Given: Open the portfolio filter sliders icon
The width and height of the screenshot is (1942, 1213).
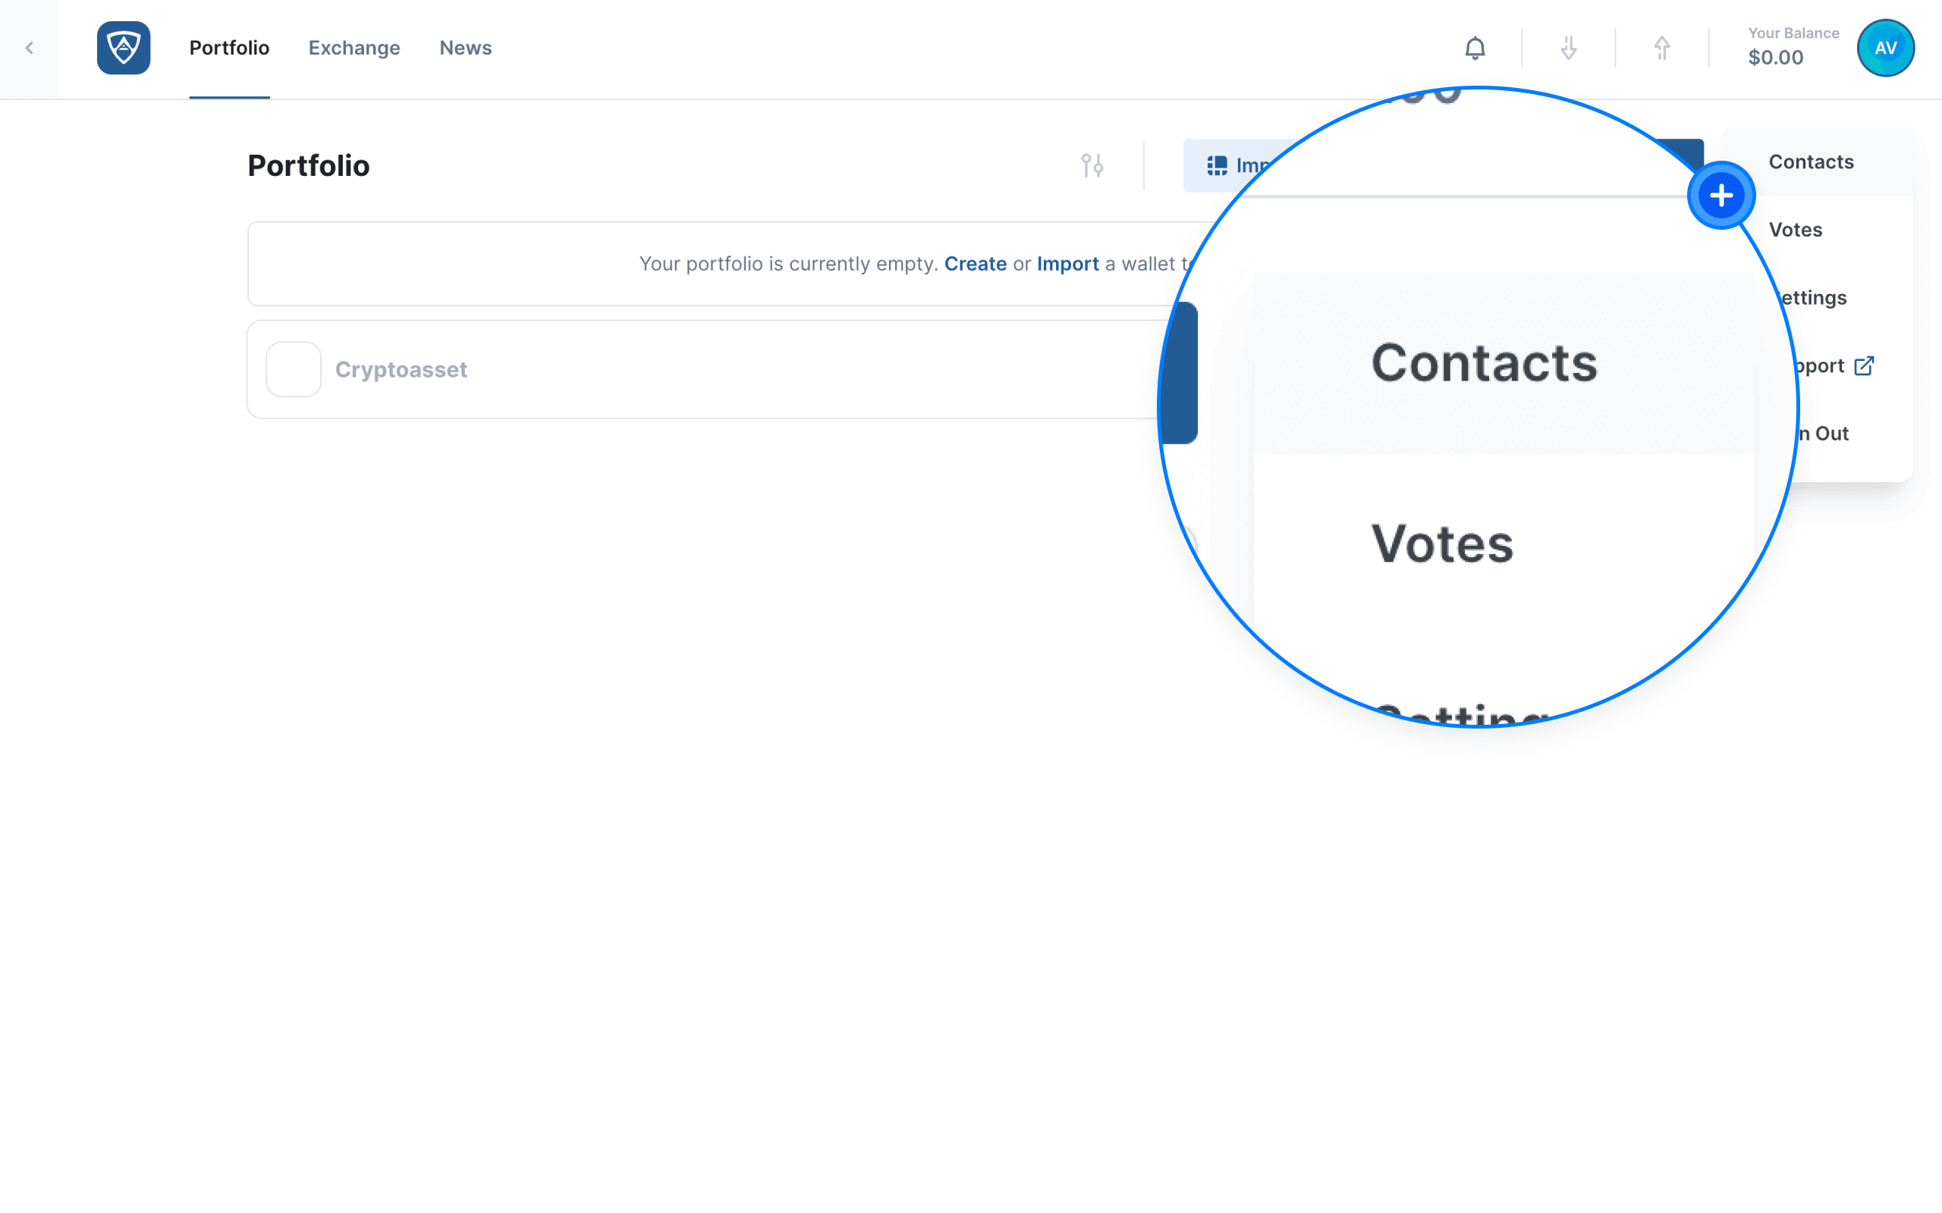Looking at the screenshot, I should [1092, 165].
